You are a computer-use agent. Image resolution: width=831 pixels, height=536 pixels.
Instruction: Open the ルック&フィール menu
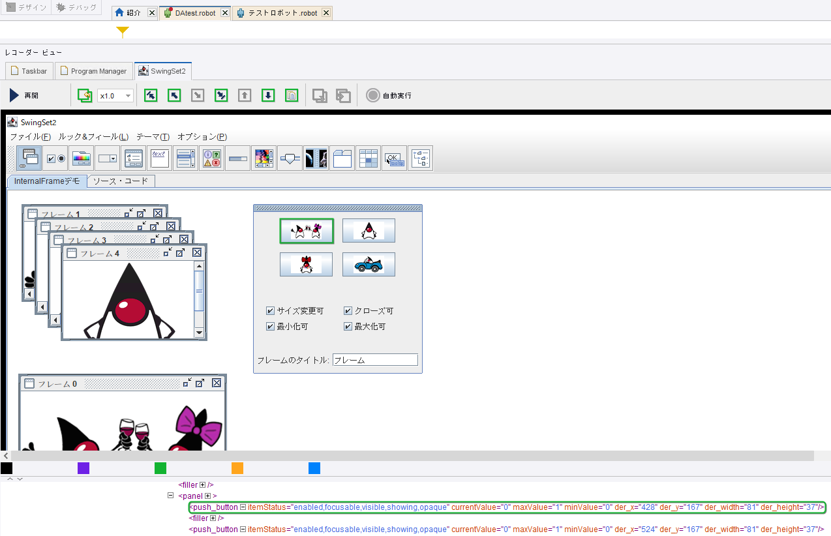(93, 137)
